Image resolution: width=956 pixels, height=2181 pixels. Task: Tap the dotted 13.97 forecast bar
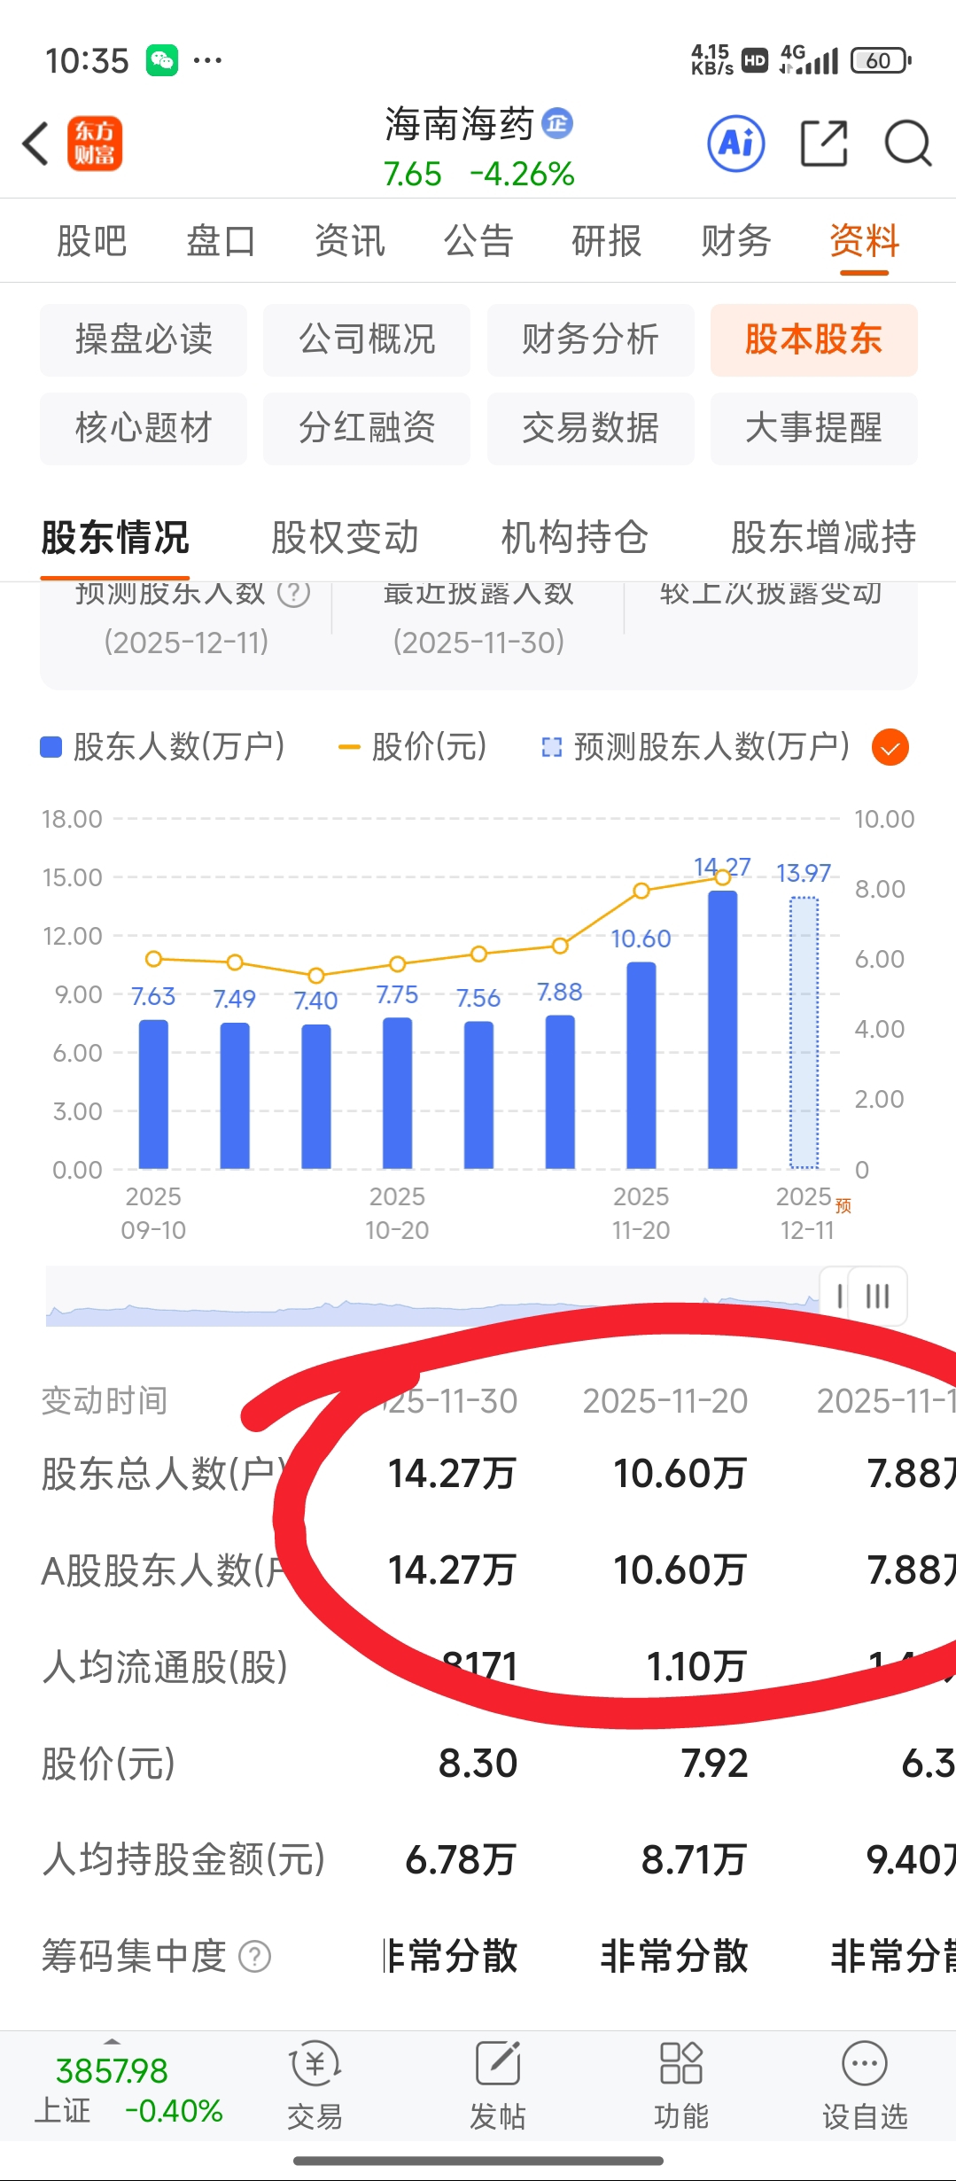click(804, 1032)
